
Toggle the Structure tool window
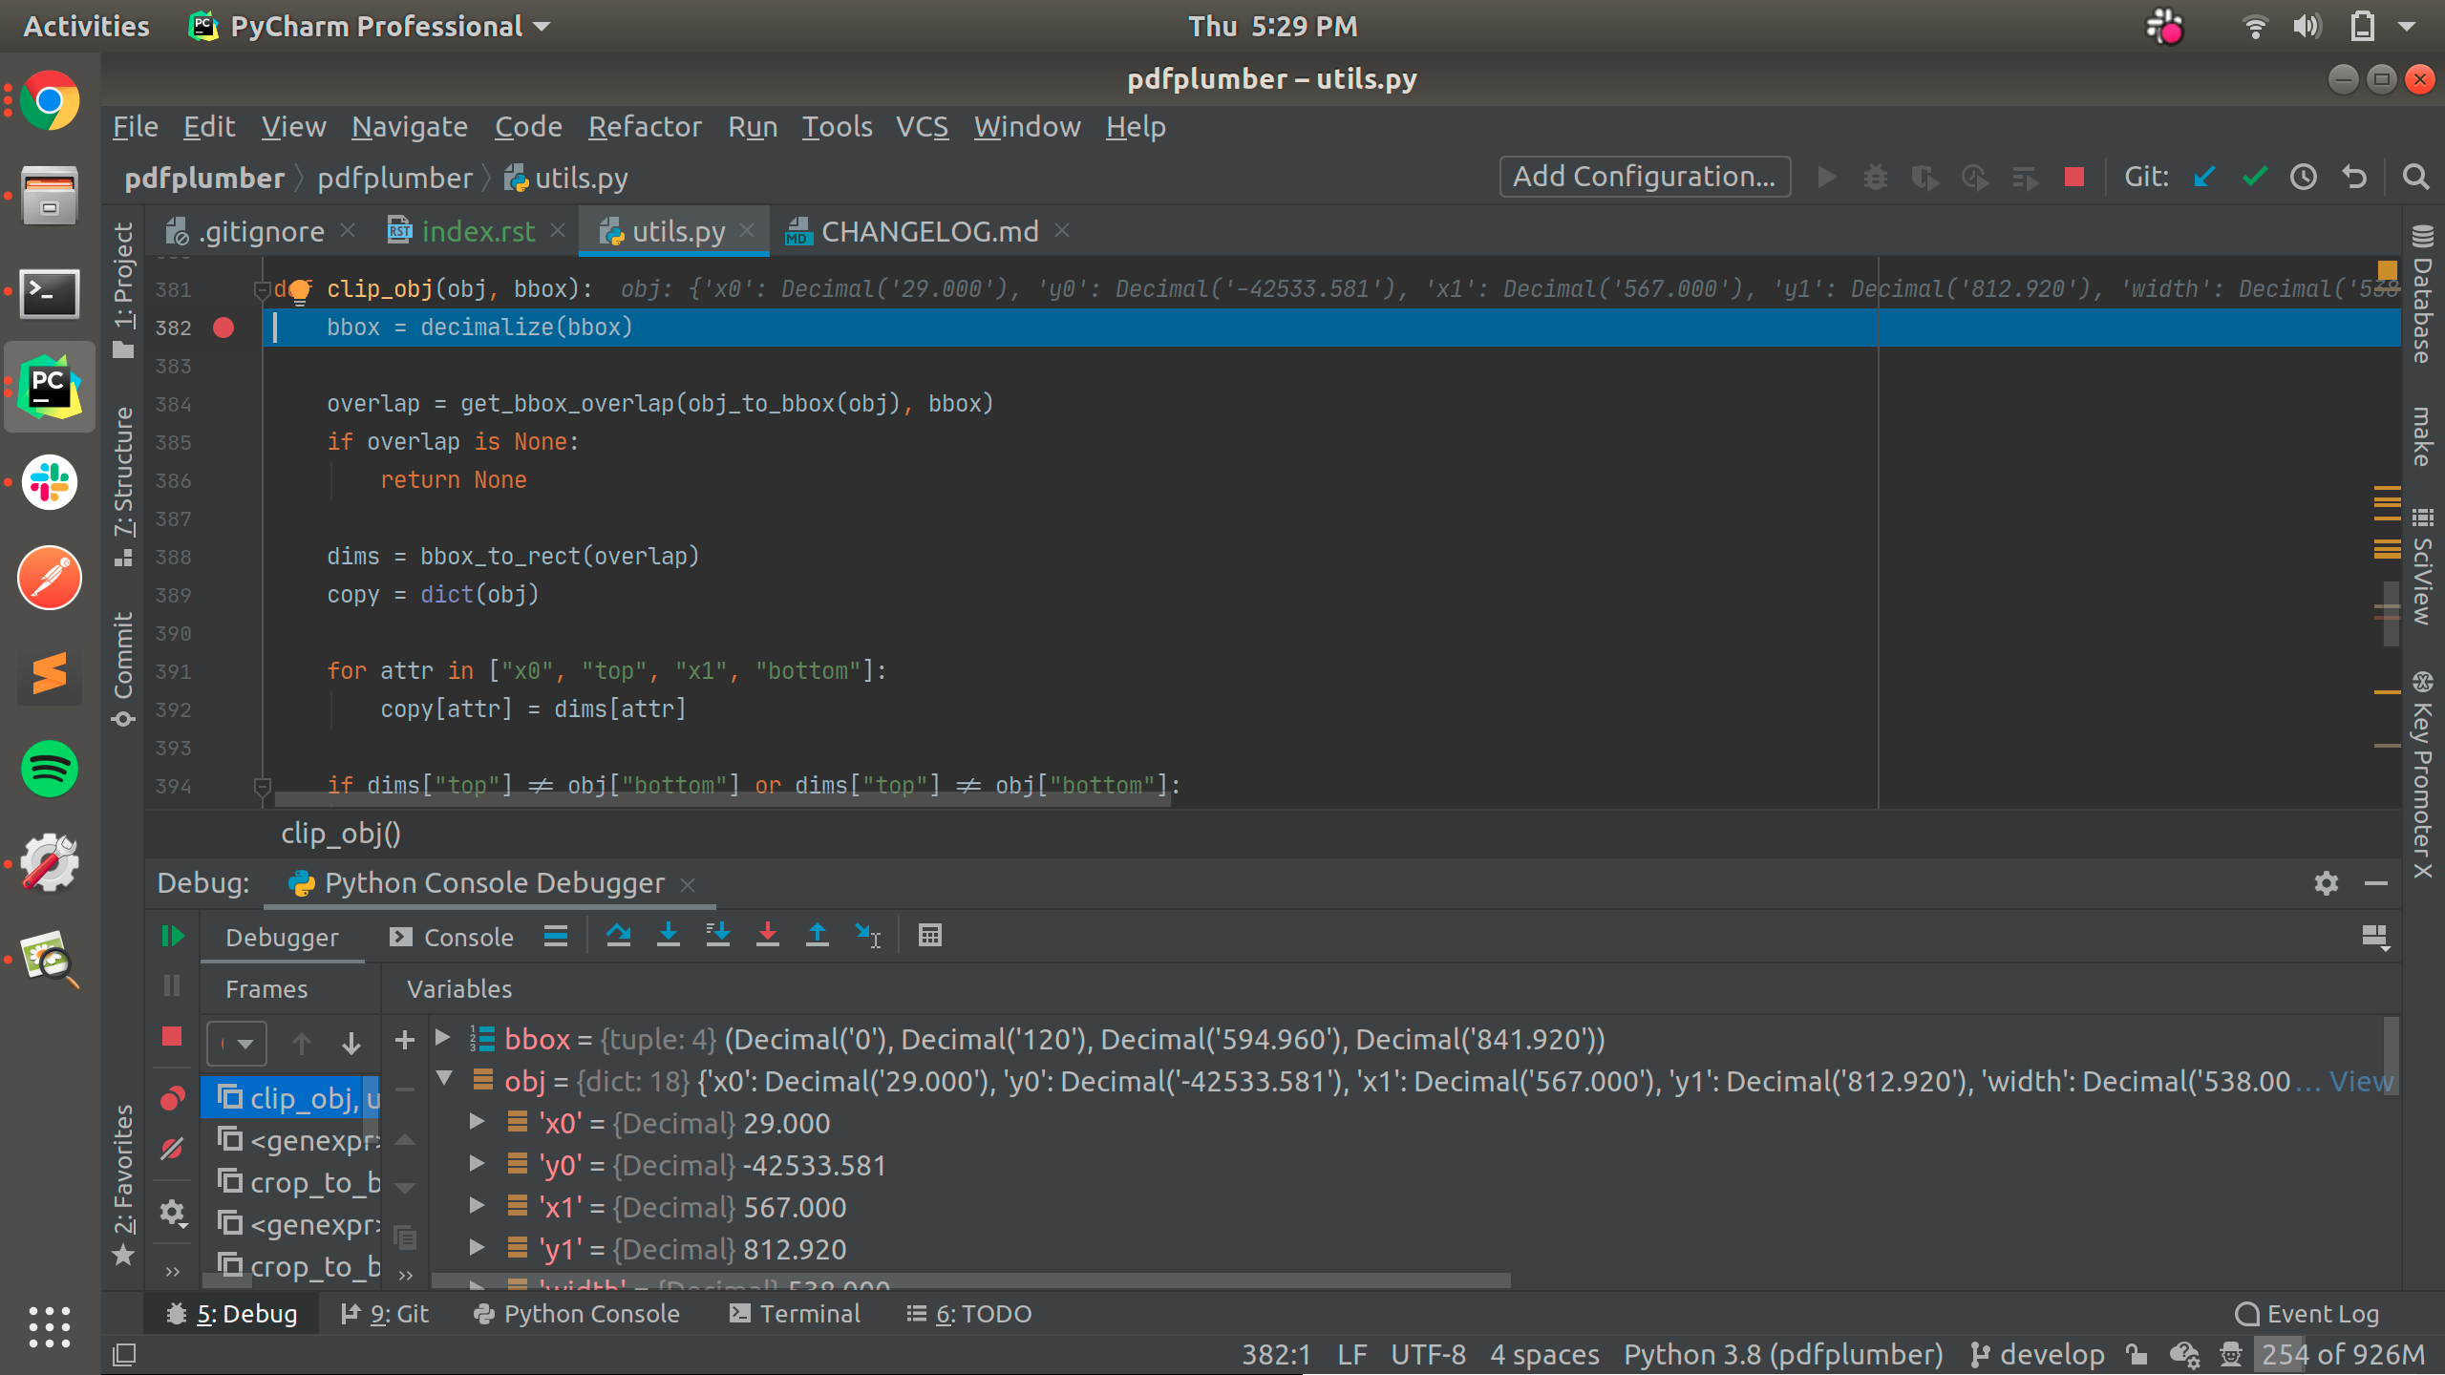tap(123, 487)
